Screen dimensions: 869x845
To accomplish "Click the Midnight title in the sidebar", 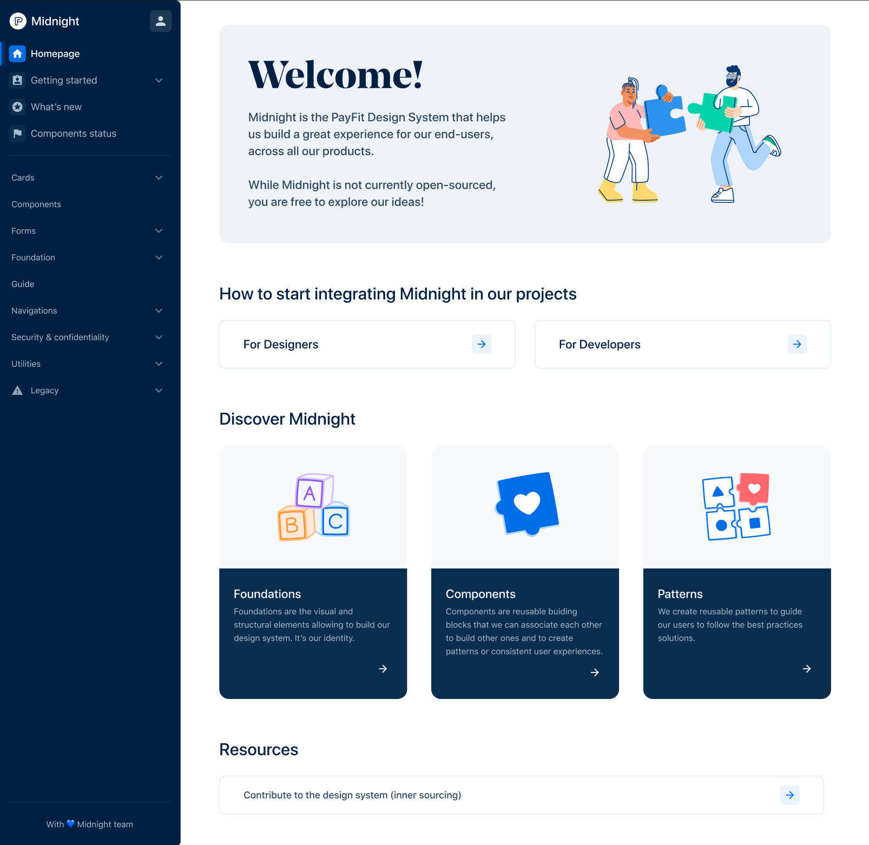I will tap(55, 21).
